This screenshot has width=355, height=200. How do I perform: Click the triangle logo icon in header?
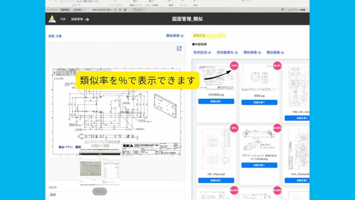point(52,19)
